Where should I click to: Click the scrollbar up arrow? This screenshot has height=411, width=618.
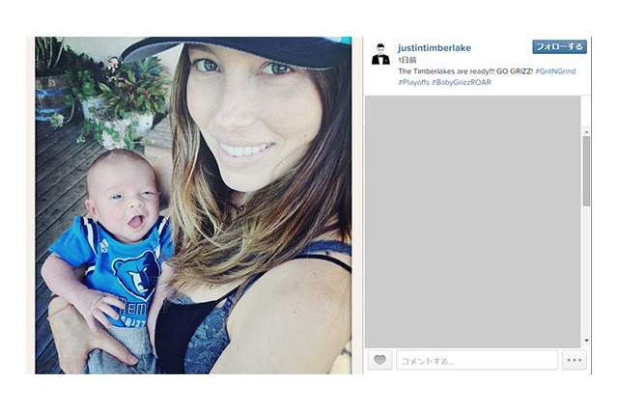(586, 132)
